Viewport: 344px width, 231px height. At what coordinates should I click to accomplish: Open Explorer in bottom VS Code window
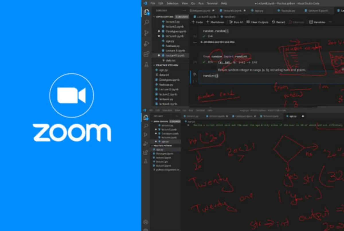tap(146, 117)
